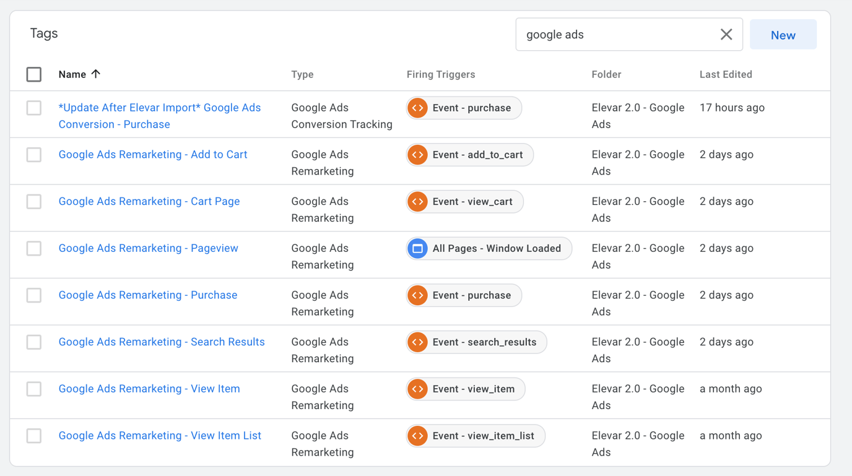This screenshot has height=476, width=852.
Task: Check the Remarketing - View Item List row checkbox
Action: tap(34, 436)
